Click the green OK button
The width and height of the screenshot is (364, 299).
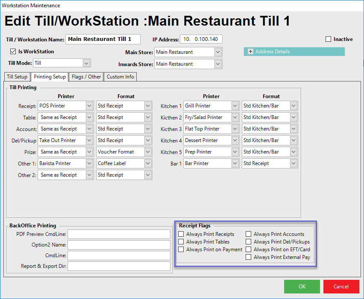[302, 287]
